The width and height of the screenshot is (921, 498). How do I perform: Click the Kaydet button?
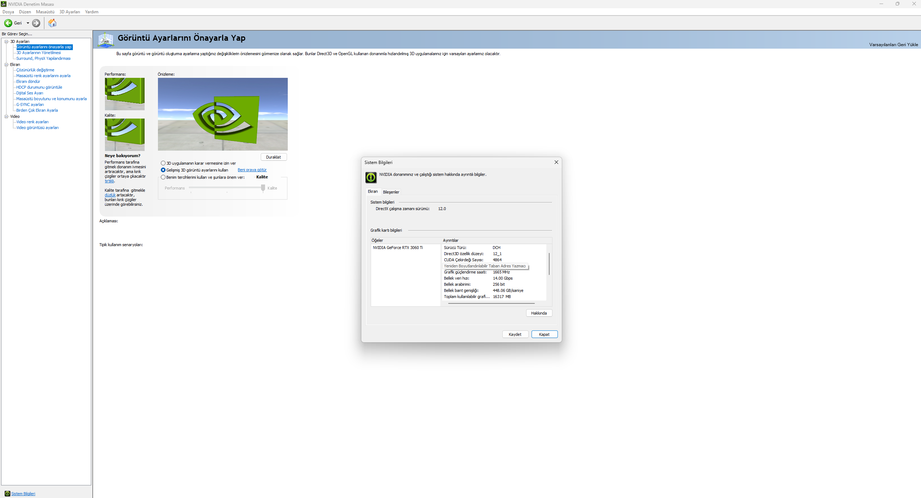click(x=515, y=334)
